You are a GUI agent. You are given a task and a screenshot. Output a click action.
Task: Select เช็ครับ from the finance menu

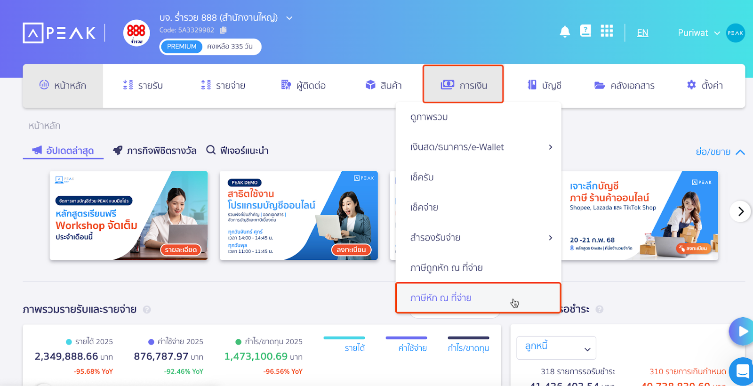[479, 177]
